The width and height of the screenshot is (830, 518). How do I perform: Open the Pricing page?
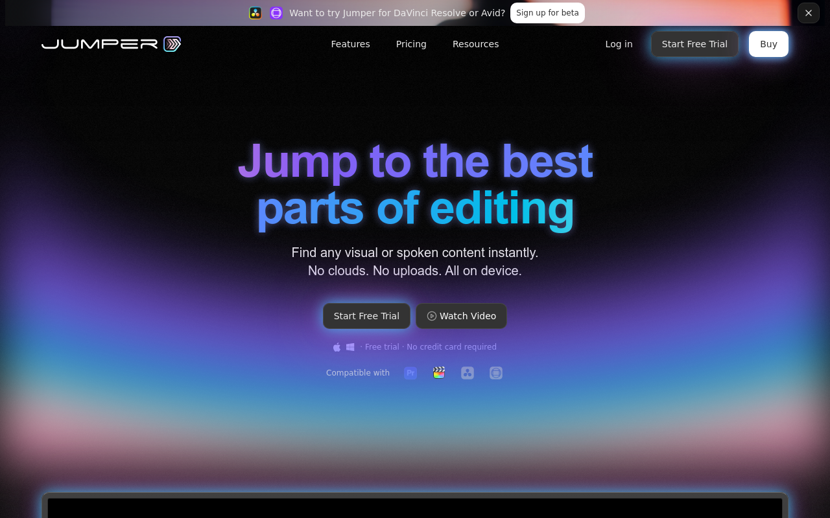[x=411, y=44]
